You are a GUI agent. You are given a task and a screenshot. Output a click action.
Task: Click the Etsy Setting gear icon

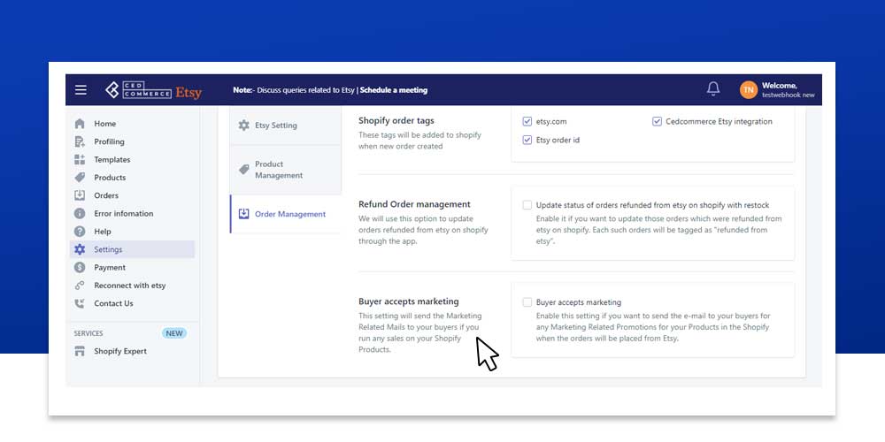pyautogui.click(x=244, y=126)
